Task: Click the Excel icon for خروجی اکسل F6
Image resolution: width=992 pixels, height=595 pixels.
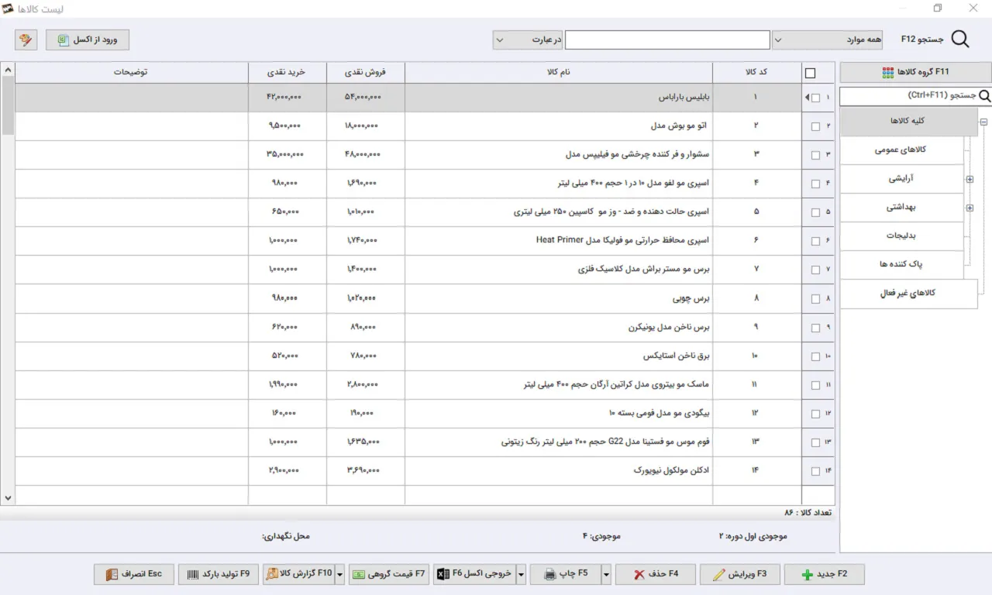Action: [442, 574]
